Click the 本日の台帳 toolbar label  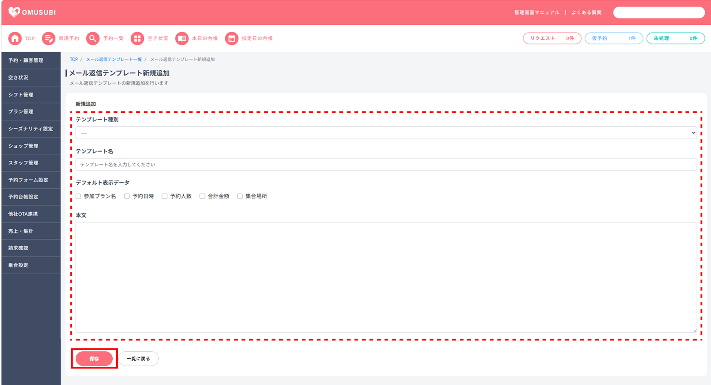205,38
